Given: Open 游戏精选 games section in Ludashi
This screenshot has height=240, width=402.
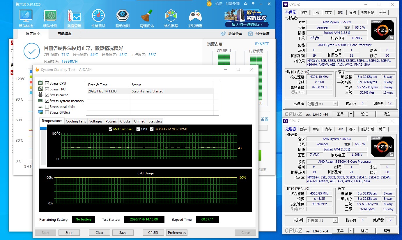Looking at the screenshot, I should coord(195,19).
